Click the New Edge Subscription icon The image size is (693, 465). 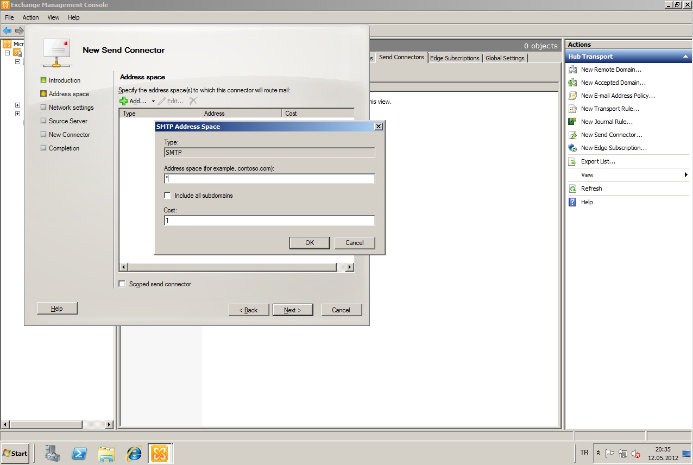[572, 148]
